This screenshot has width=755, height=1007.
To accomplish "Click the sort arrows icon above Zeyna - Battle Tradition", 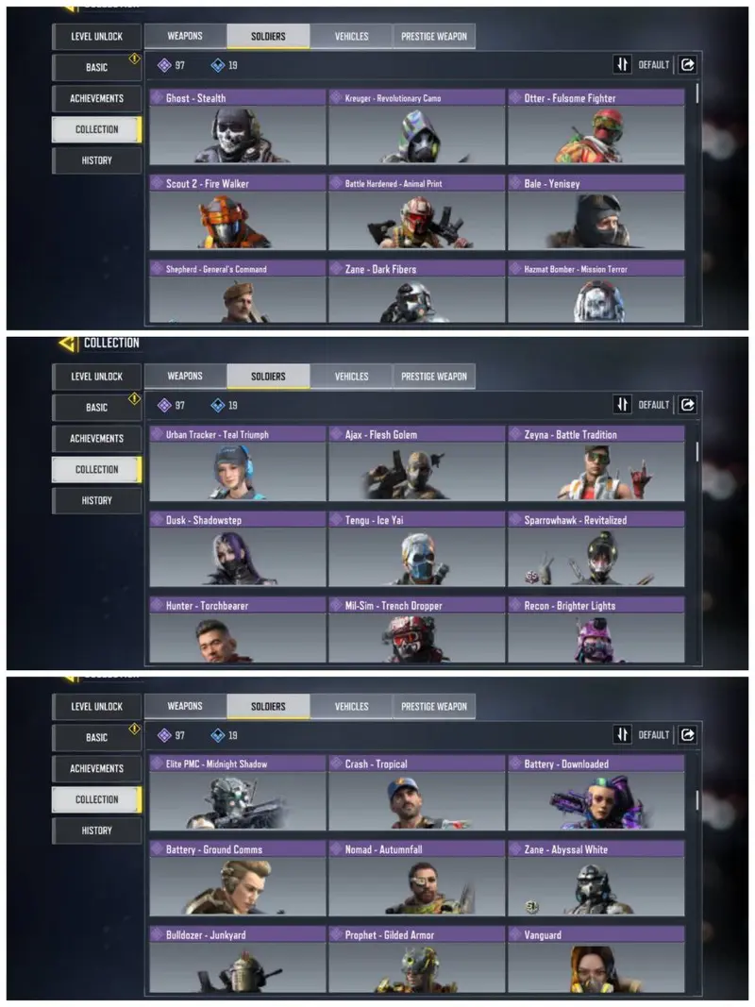I will click(622, 405).
